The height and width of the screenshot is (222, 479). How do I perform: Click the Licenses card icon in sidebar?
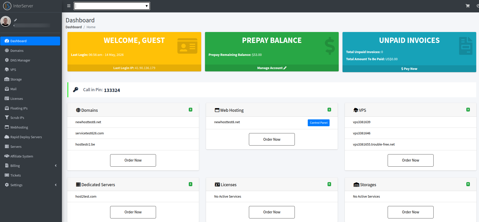coord(7,99)
